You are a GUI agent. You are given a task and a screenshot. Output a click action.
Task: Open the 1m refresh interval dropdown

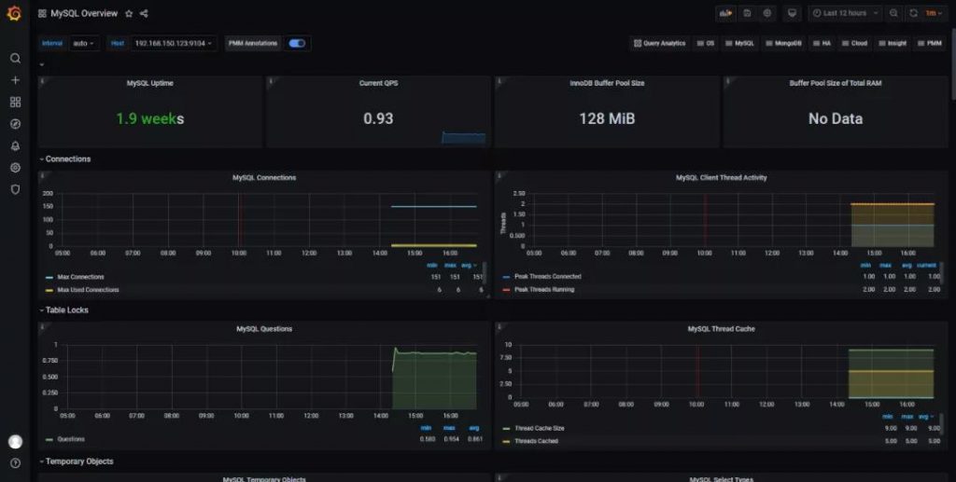pyautogui.click(x=934, y=13)
